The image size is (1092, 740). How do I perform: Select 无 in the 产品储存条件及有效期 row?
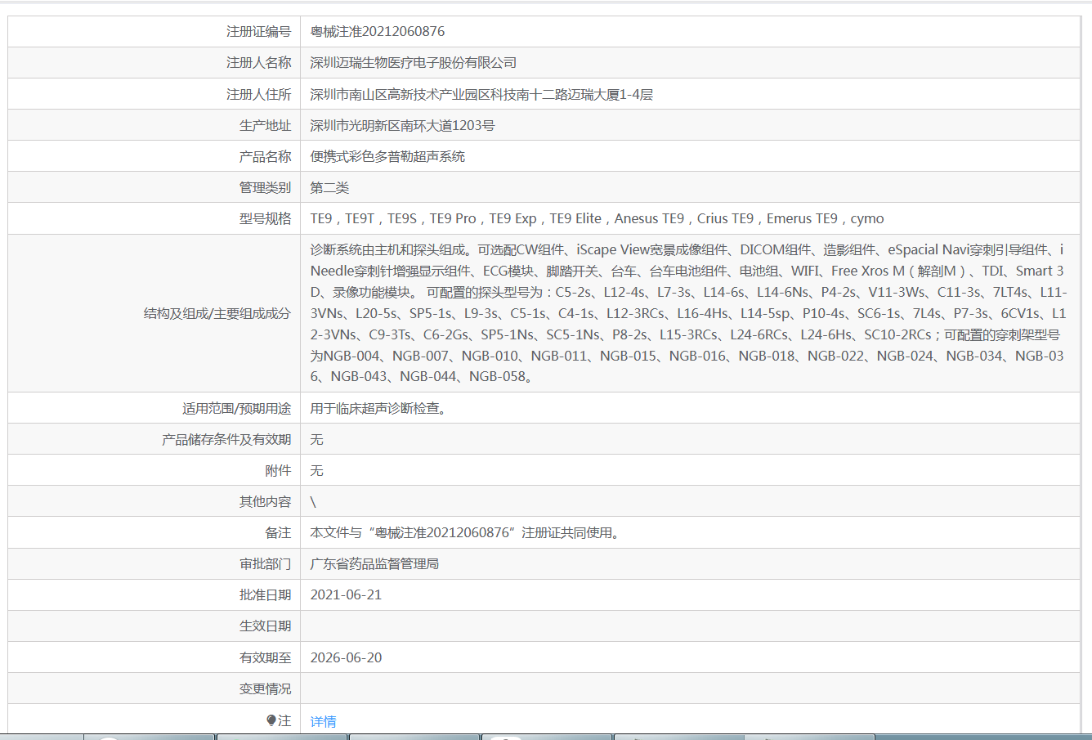click(x=317, y=439)
